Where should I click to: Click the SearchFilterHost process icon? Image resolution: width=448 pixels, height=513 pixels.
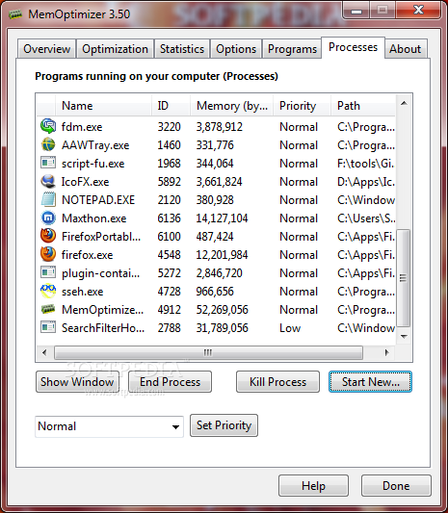[48, 327]
